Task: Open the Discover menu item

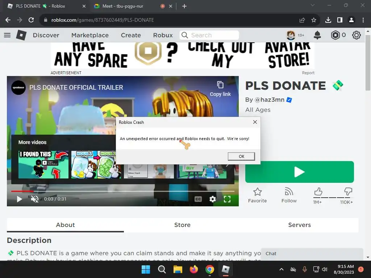Action: pyautogui.click(x=46, y=35)
